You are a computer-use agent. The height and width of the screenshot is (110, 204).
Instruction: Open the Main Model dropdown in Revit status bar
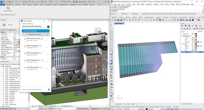point(65,108)
